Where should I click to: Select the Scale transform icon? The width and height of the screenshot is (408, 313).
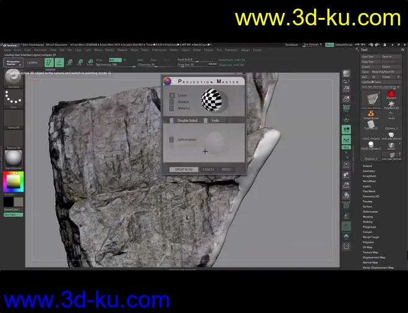[80, 62]
